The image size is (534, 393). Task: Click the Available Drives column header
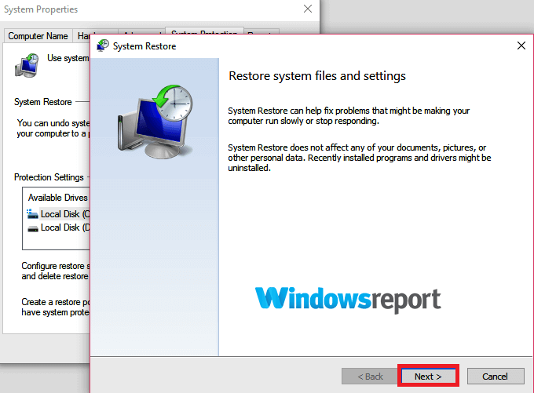point(57,198)
